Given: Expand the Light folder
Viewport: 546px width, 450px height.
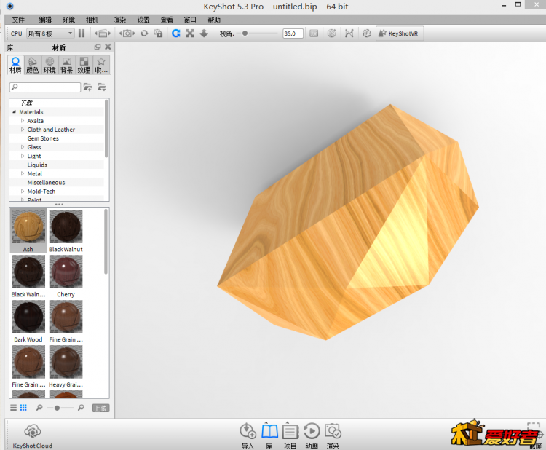Looking at the screenshot, I should tap(23, 156).
